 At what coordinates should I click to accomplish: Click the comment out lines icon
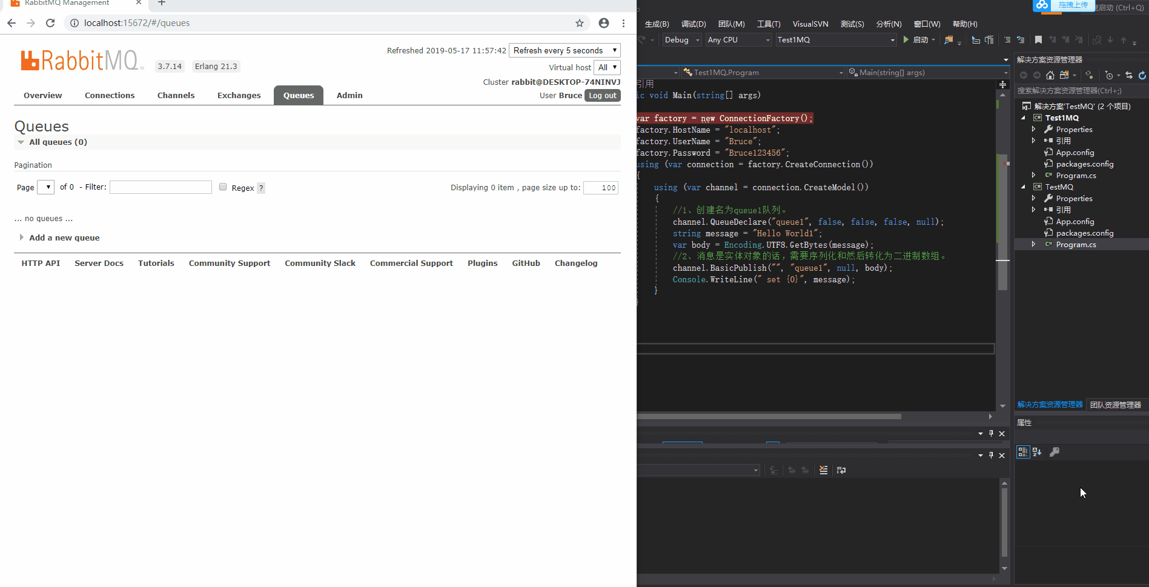click(x=1007, y=40)
